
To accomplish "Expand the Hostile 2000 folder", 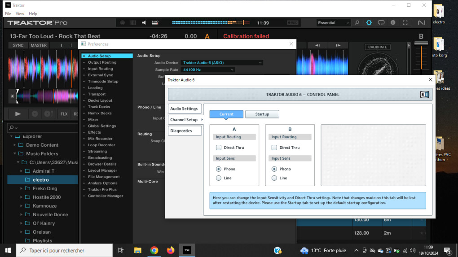I will coord(21,197).
